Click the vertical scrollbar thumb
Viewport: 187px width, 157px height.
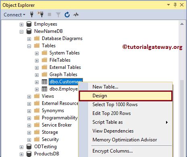tap(182, 118)
